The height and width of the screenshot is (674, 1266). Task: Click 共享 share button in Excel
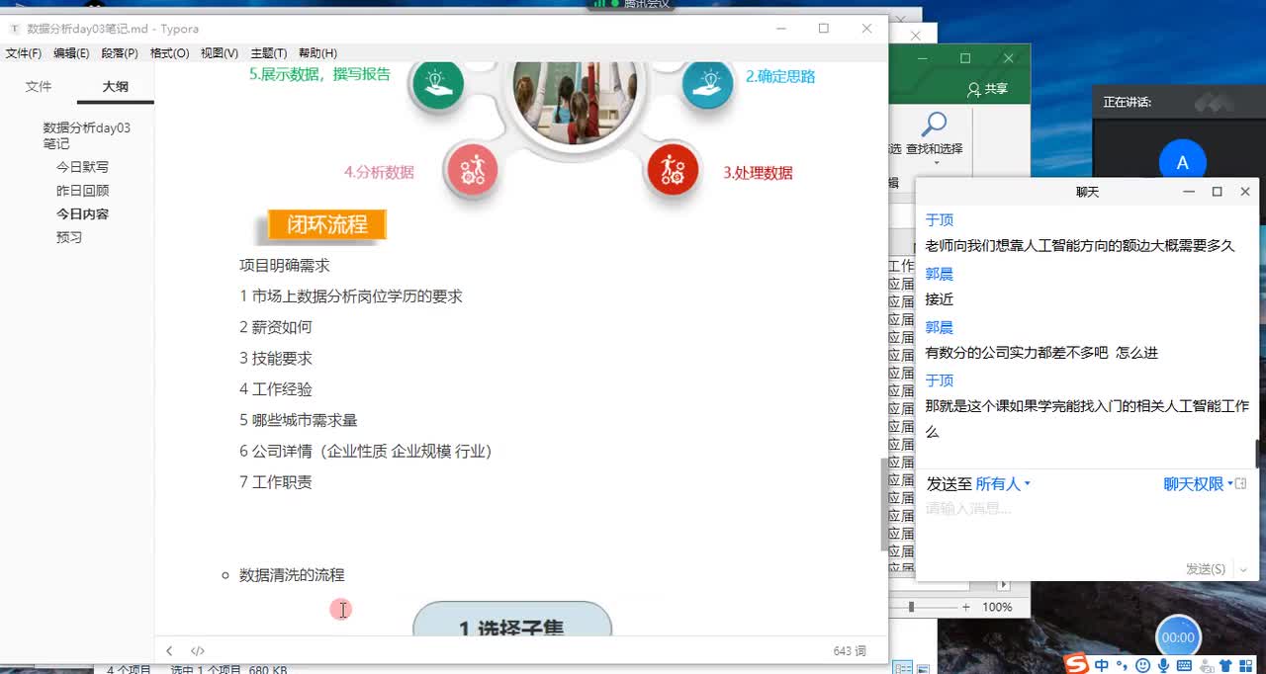(x=988, y=89)
